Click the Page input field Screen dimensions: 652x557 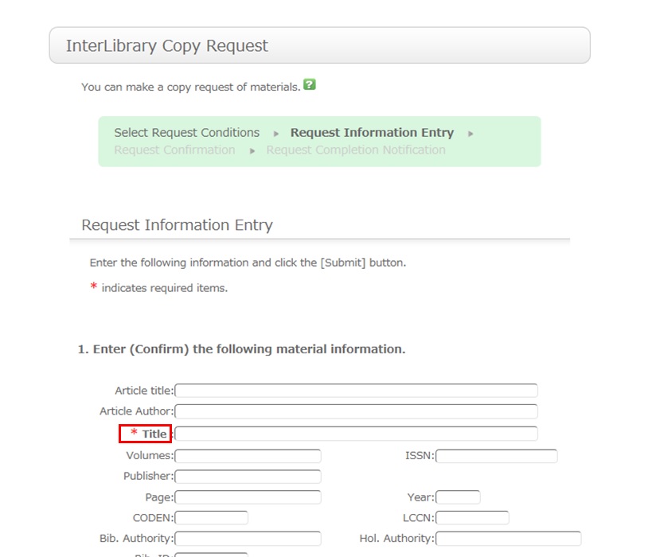(x=248, y=497)
